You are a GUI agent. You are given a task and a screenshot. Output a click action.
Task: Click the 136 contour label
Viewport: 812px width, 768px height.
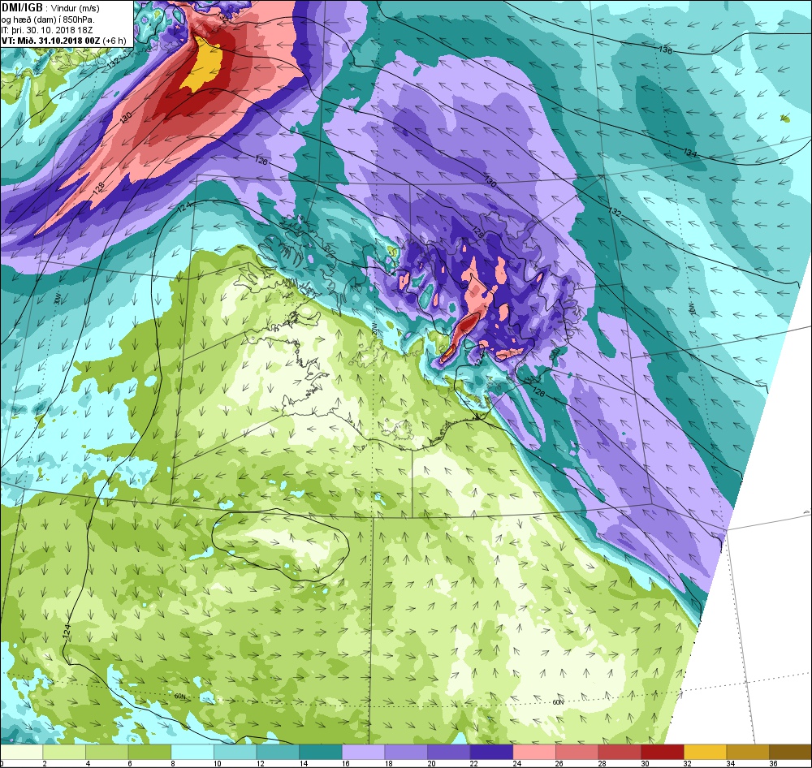666,50
